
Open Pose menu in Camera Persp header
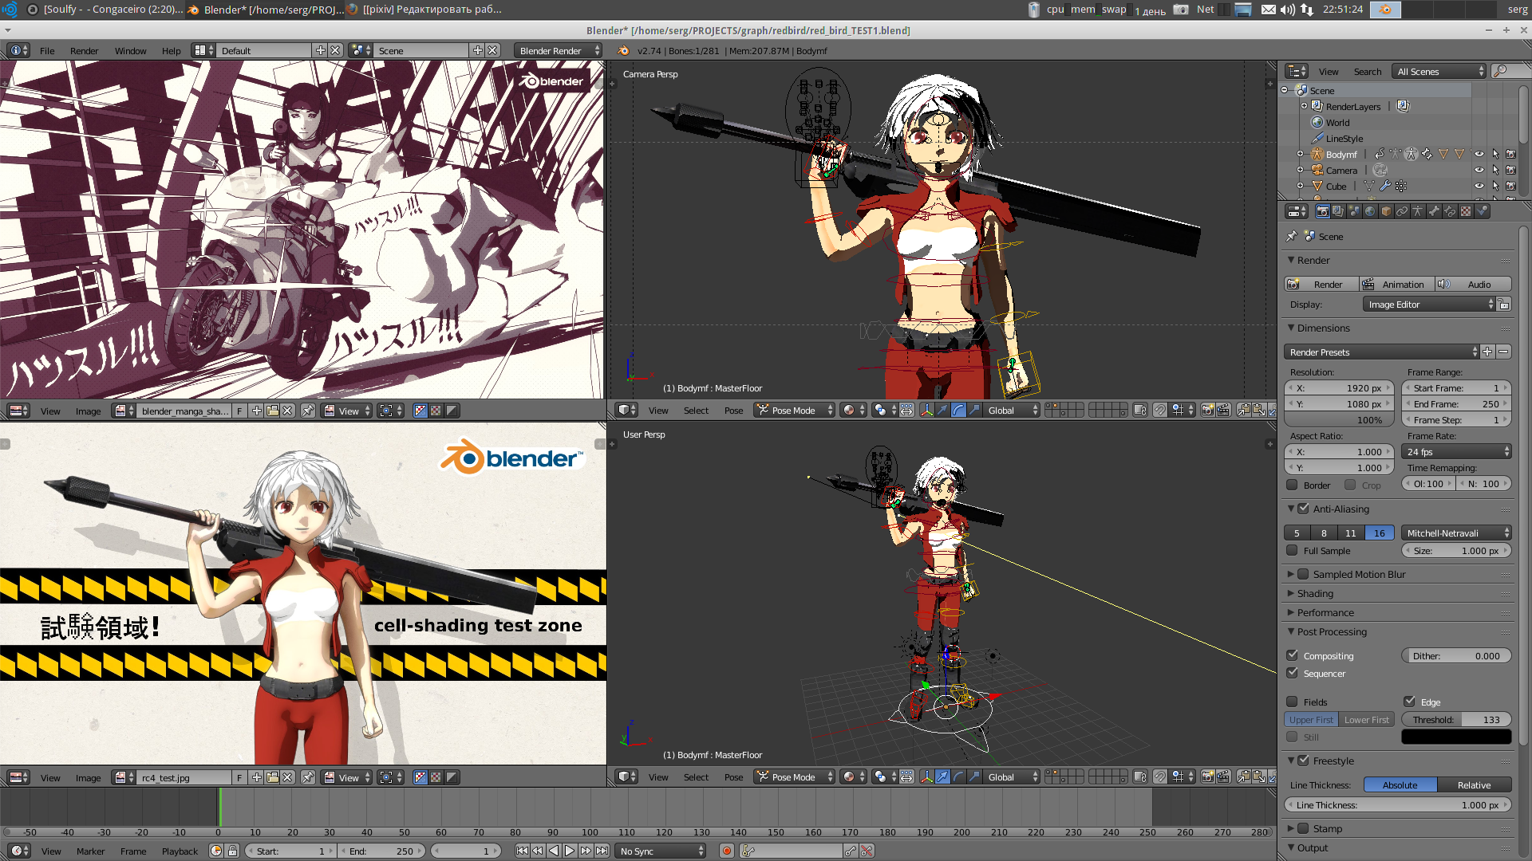733,411
